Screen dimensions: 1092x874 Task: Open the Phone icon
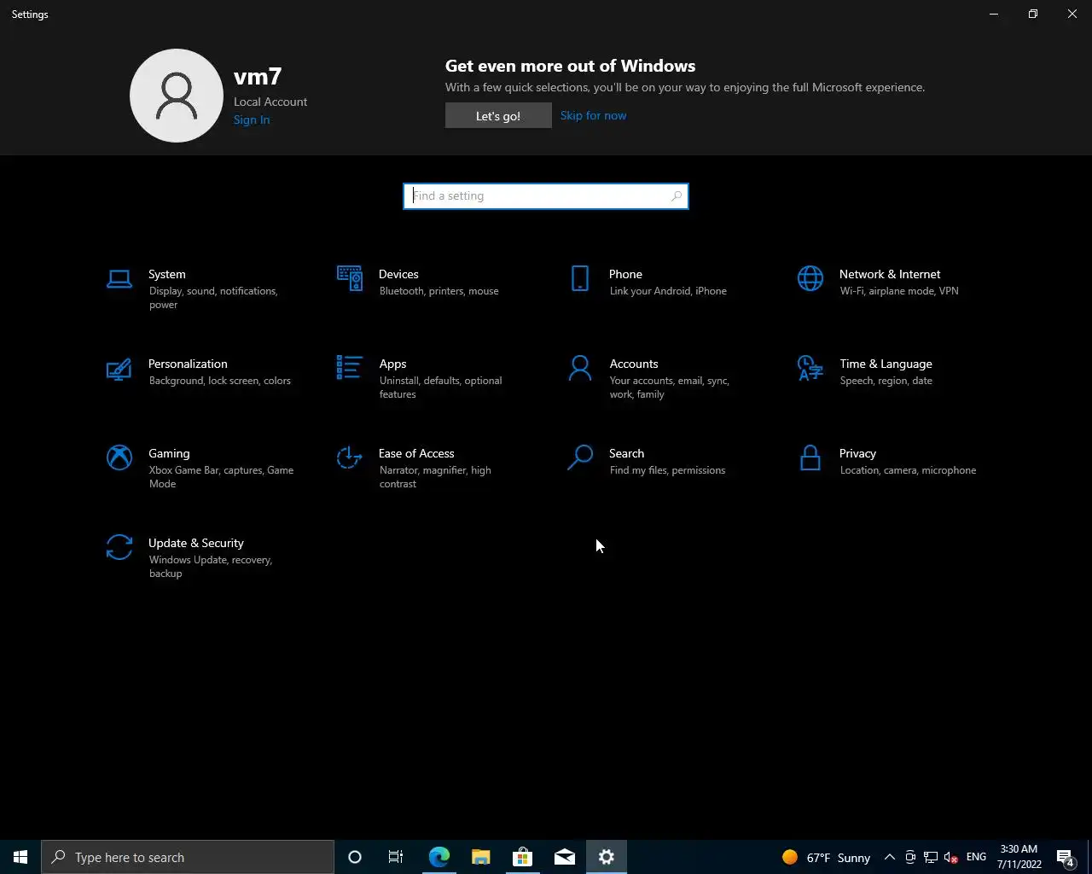[580, 278]
